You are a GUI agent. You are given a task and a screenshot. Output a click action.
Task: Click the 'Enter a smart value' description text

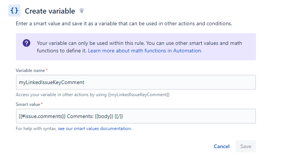(124, 23)
